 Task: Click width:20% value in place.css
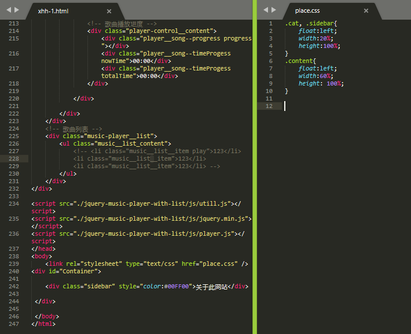[325, 39]
